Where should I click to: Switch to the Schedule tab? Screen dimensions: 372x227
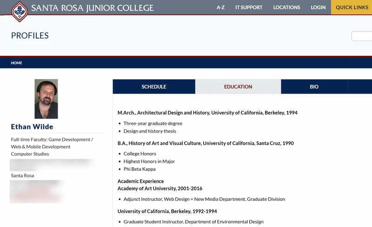pos(154,87)
